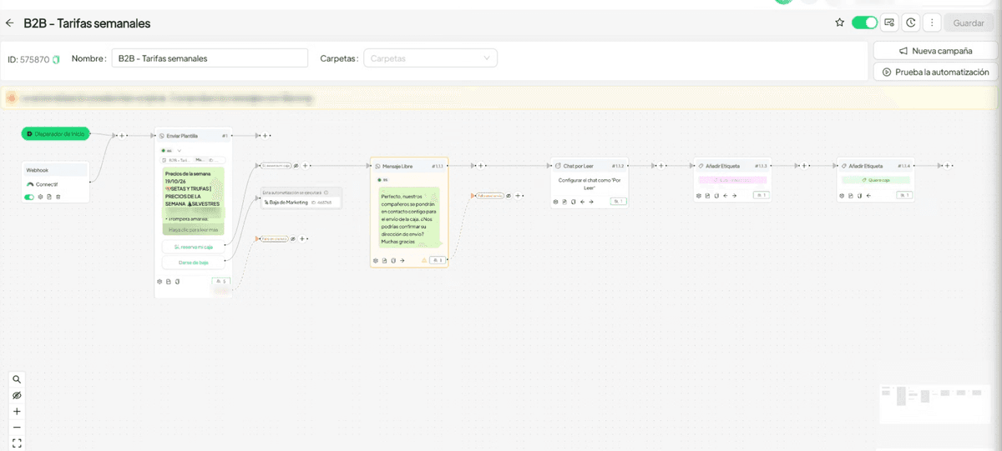
Task: Select the pink label tag in Añadir Etiqueta #1.1.3
Action: pyautogui.click(x=732, y=180)
